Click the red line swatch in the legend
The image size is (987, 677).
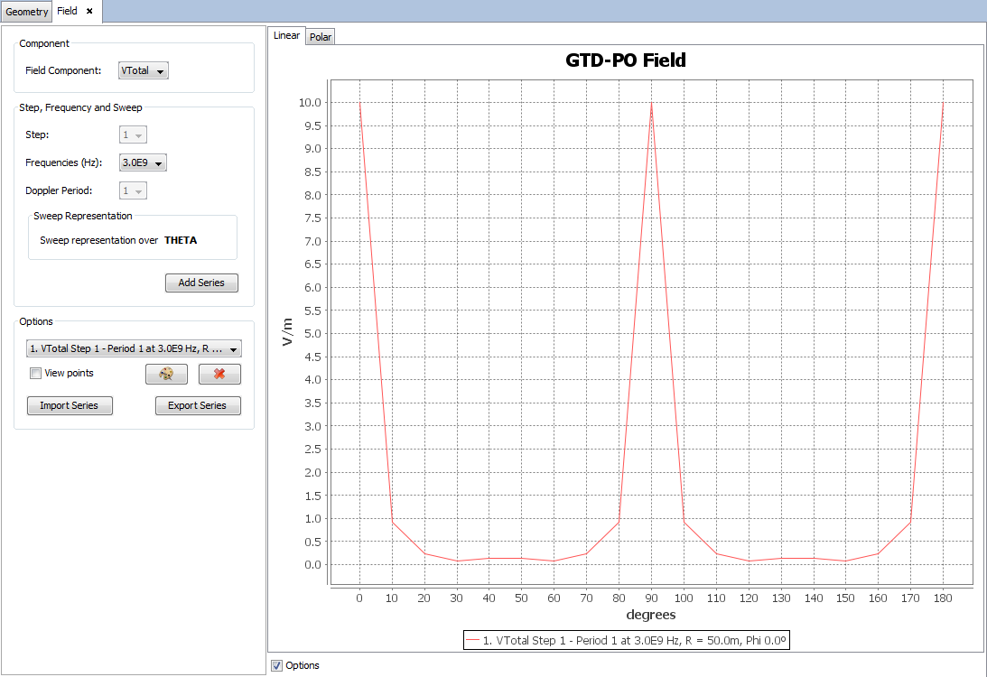[473, 640]
